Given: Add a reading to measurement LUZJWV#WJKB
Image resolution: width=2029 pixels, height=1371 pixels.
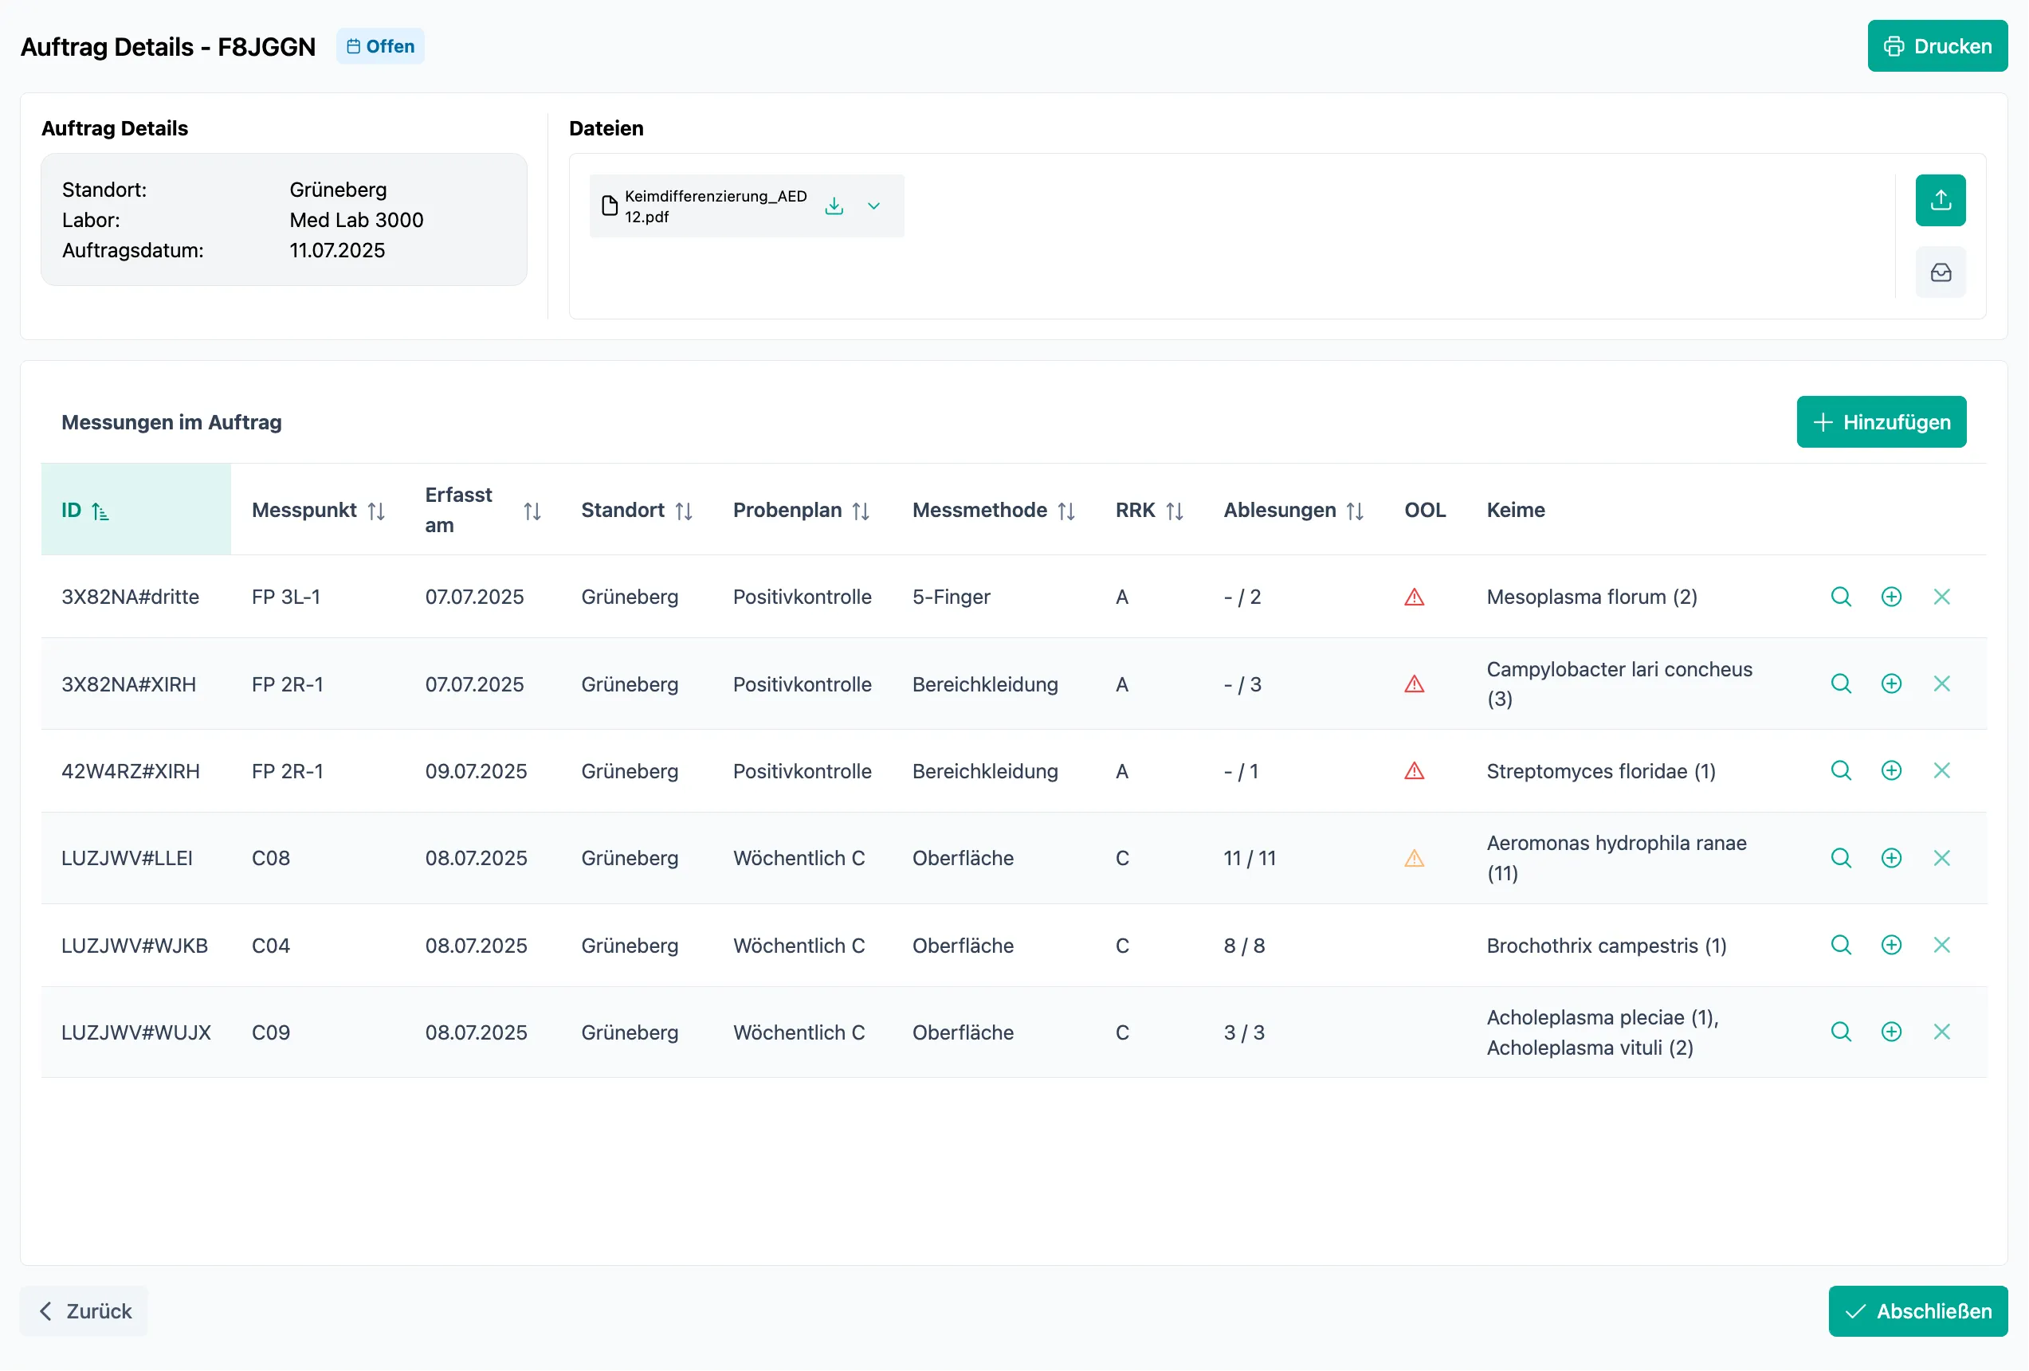Looking at the screenshot, I should (x=1891, y=944).
